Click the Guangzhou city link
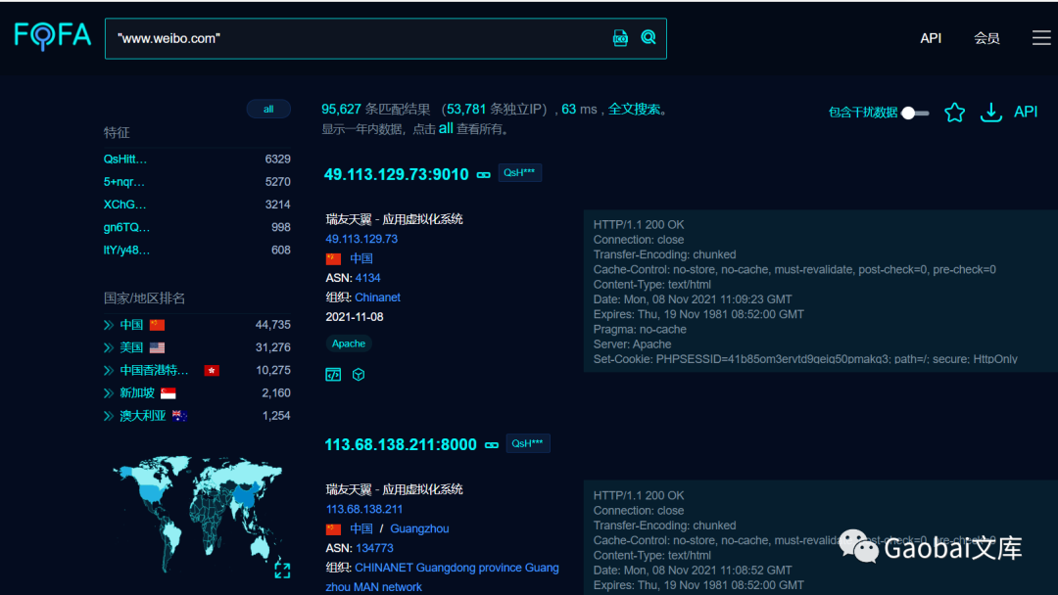The width and height of the screenshot is (1058, 595). click(x=419, y=529)
